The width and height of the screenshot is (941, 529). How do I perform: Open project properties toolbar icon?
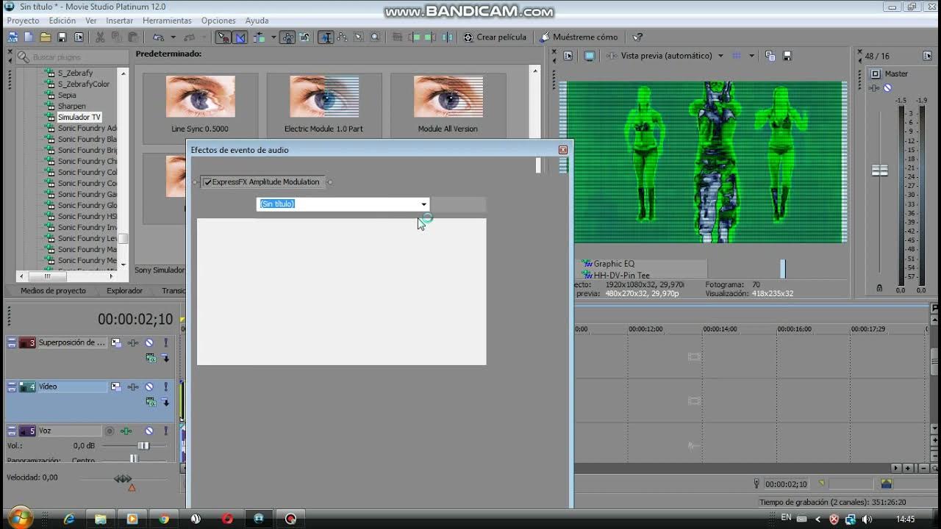(79, 37)
